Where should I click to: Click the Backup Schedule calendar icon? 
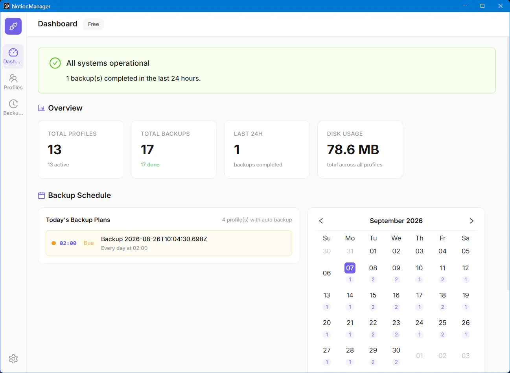click(x=41, y=195)
